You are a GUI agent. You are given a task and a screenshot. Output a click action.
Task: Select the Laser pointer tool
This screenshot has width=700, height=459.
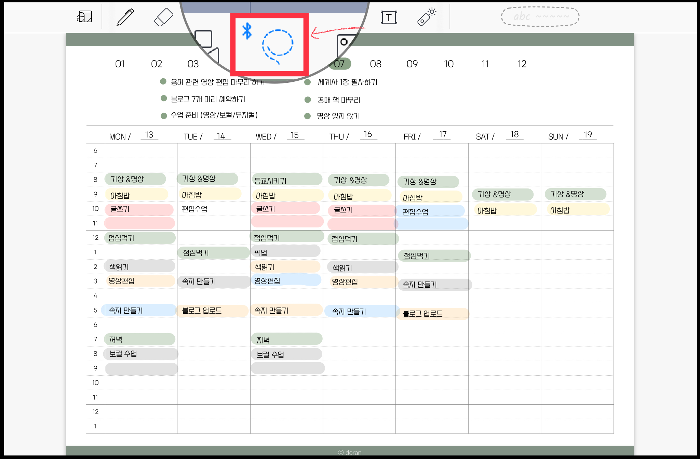click(x=427, y=17)
